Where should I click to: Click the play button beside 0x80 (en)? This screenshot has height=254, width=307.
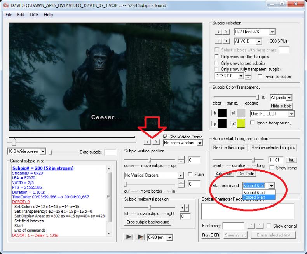(x=129, y=237)
